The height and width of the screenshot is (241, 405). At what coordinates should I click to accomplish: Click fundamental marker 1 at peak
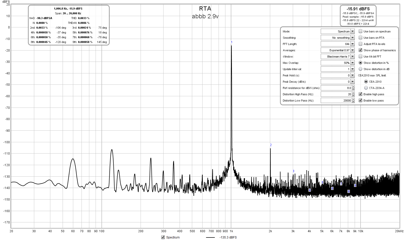(231, 42)
